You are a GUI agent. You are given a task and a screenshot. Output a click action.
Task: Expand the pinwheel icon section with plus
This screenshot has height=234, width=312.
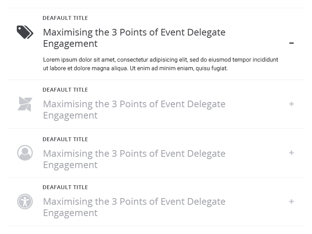pyautogui.click(x=291, y=104)
